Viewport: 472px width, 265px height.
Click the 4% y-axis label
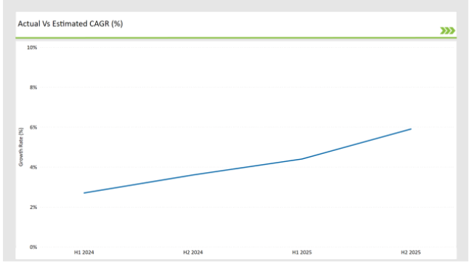click(33, 167)
